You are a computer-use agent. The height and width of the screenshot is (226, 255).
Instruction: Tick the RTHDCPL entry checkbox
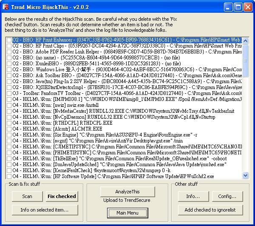click(x=9, y=123)
